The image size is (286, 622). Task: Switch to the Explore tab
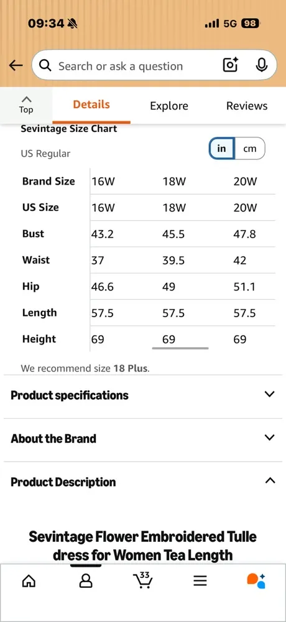169,106
